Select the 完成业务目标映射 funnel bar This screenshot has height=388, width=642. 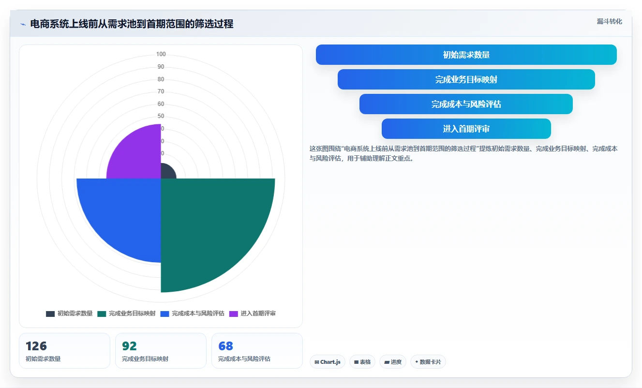pos(466,79)
